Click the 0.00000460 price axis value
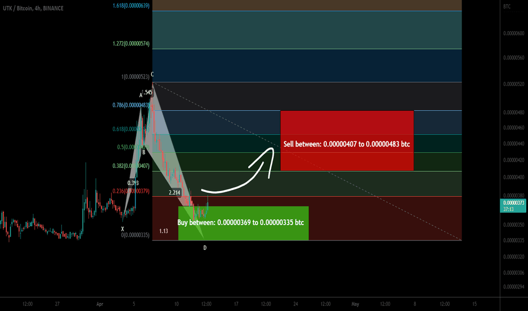The width and height of the screenshot is (528, 311). [x=514, y=128]
